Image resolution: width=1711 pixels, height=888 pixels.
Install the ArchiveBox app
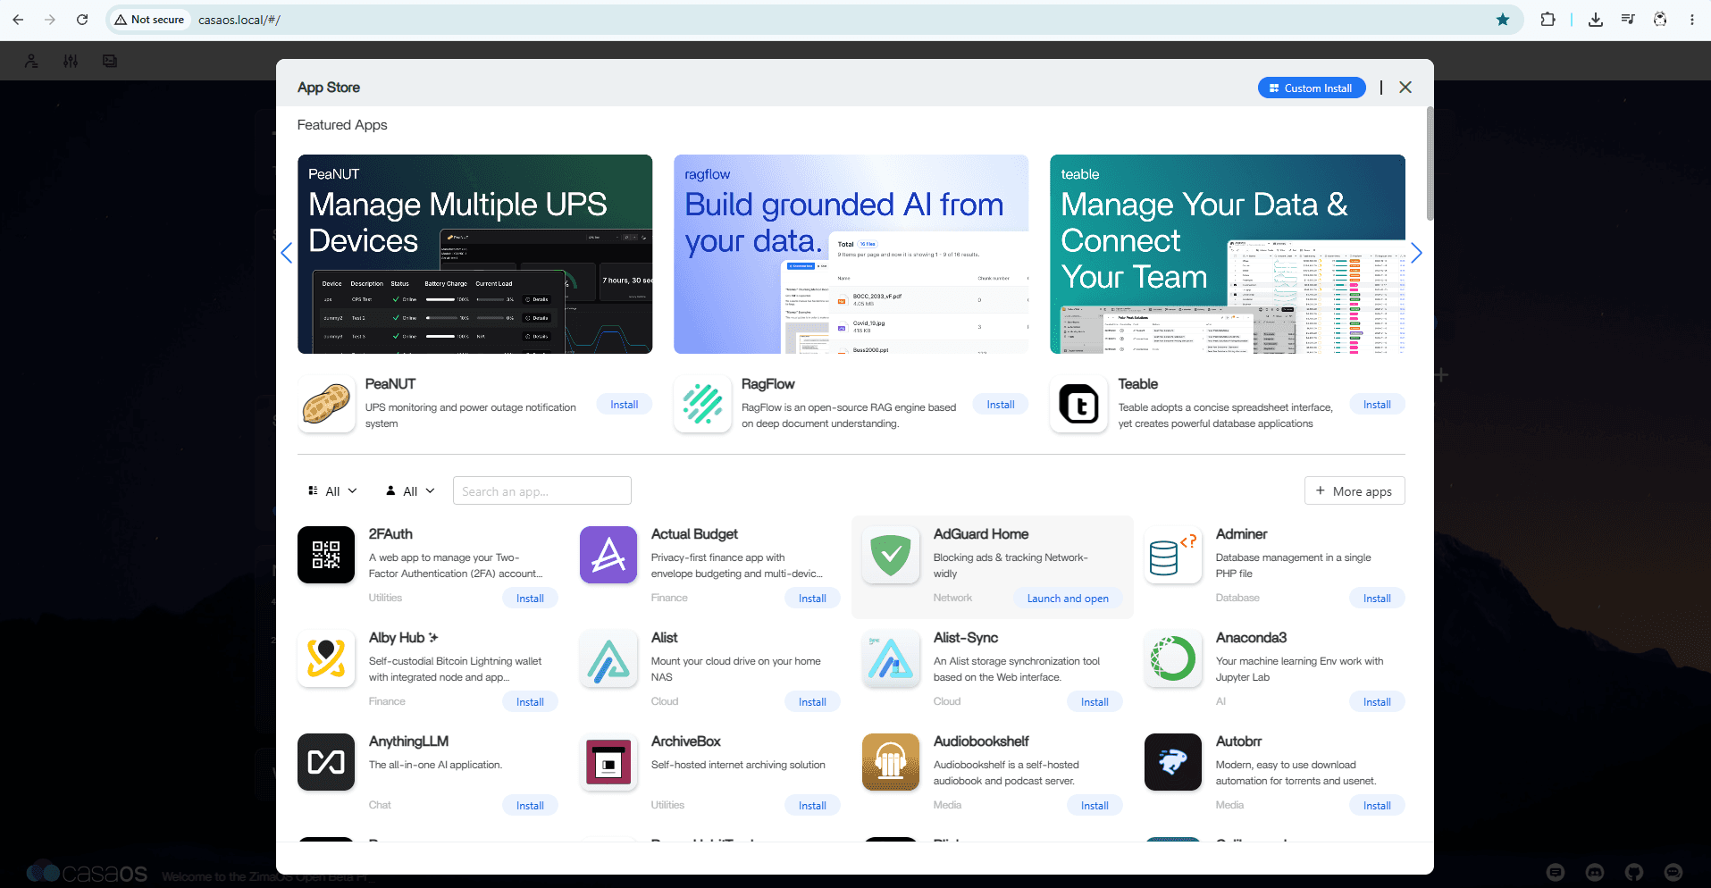pyautogui.click(x=812, y=806)
